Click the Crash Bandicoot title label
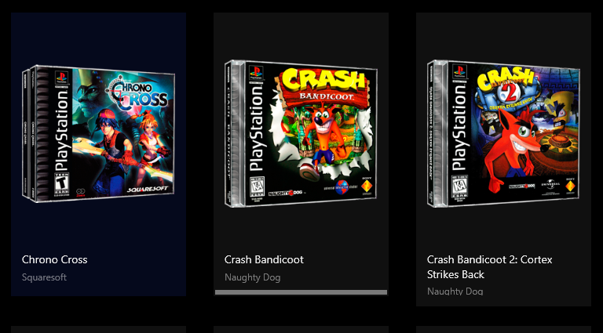 coord(264,259)
